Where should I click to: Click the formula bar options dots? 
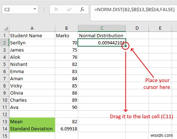point(44,9)
